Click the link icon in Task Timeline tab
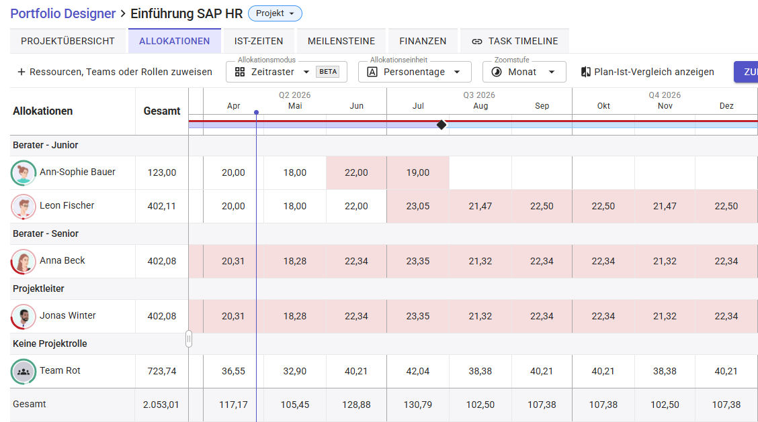The image size is (758, 422). (477, 42)
